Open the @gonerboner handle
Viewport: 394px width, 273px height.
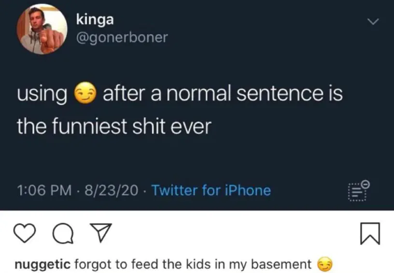(122, 37)
